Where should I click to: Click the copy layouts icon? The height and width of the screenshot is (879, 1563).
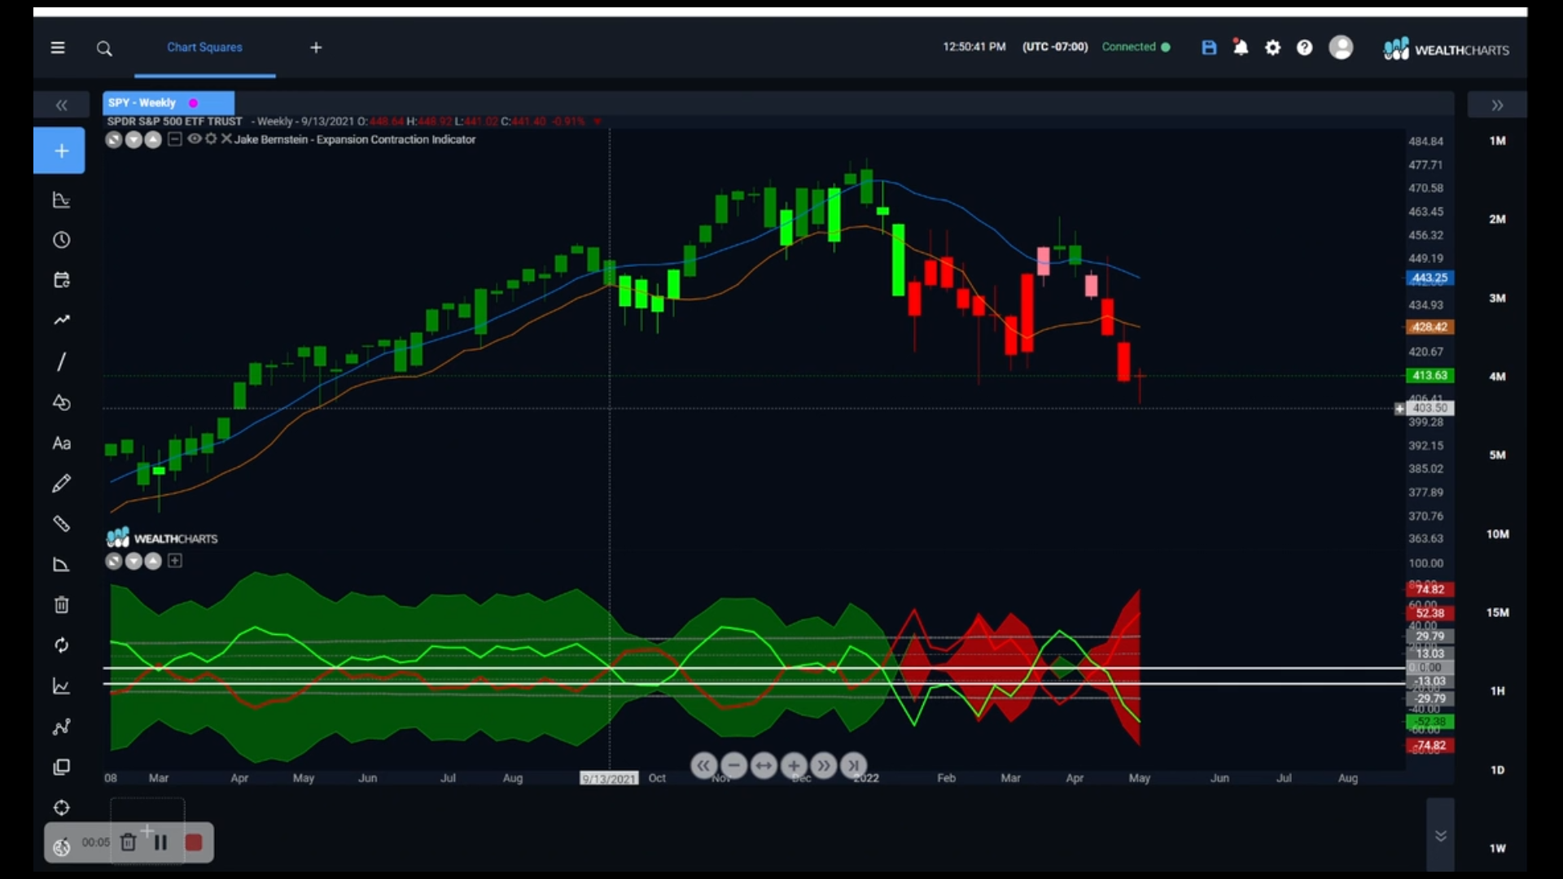coord(61,767)
